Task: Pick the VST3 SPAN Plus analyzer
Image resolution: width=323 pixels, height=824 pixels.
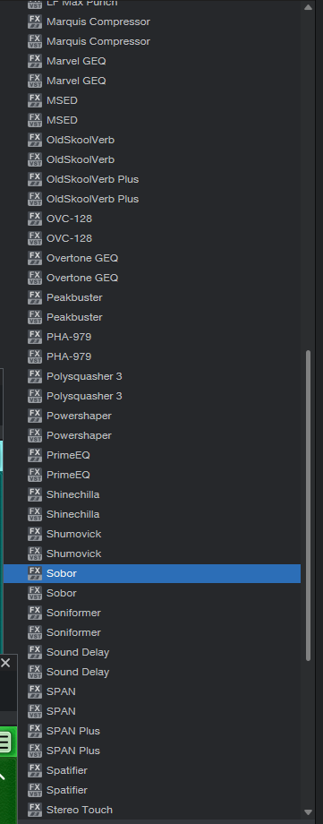Action: point(152,731)
